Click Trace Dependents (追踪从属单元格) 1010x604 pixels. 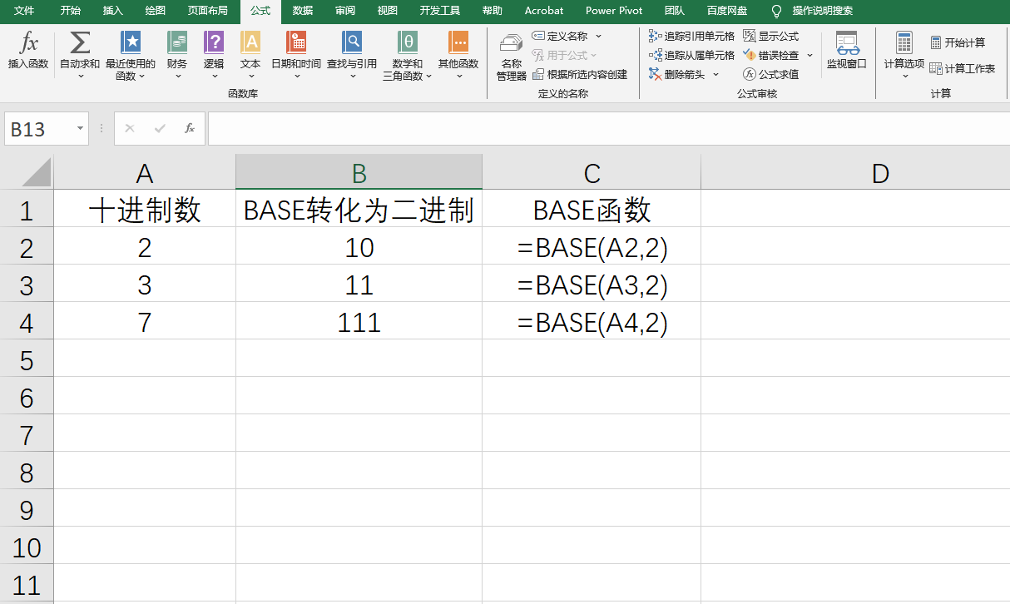(691, 55)
